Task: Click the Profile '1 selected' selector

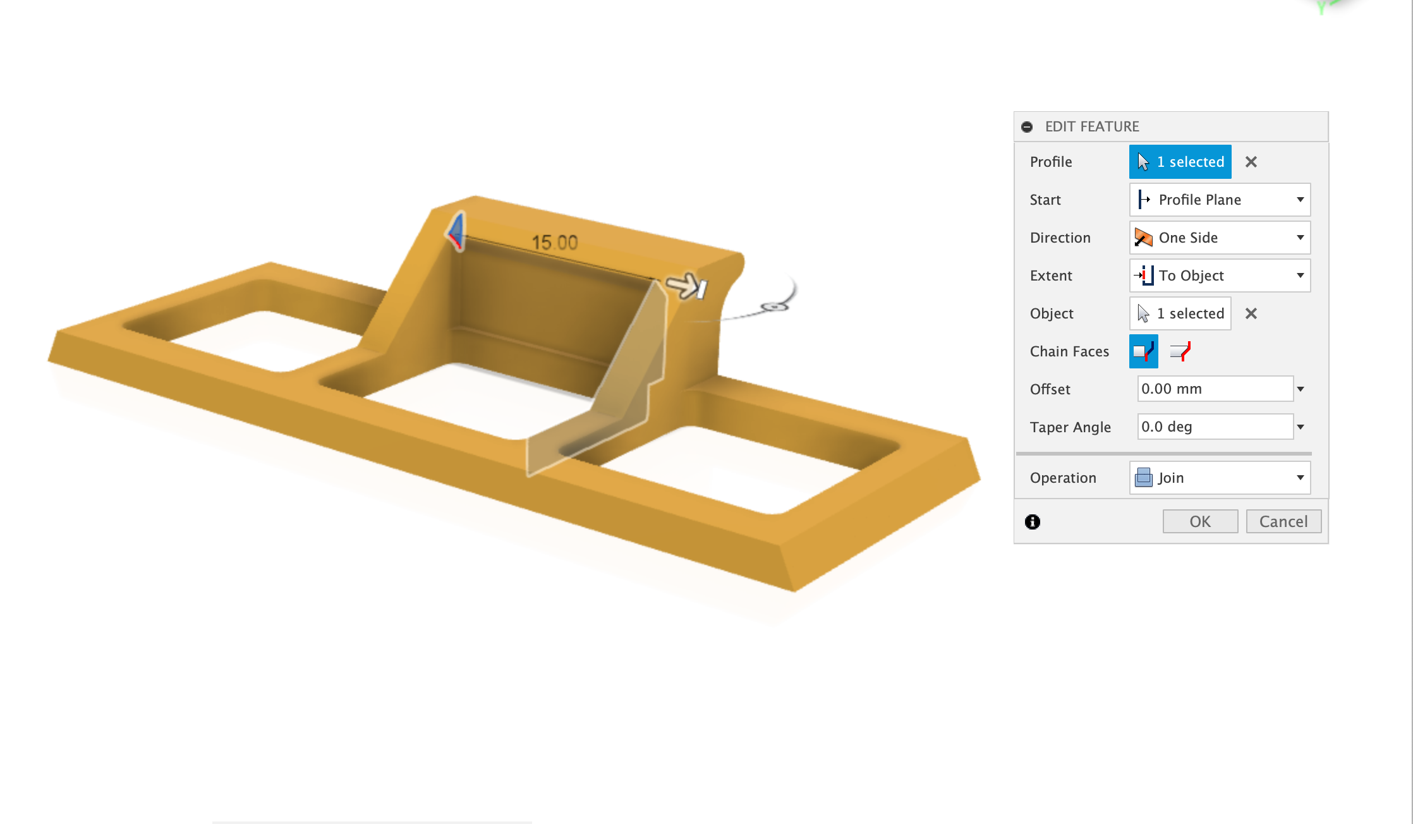Action: pyautogui.click(x=1180, y=162)
